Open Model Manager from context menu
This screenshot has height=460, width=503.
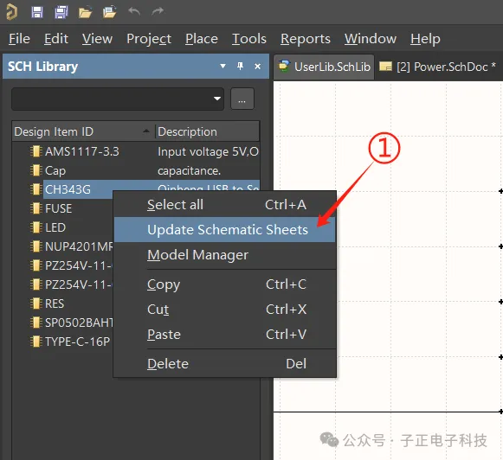coord(225,255)
